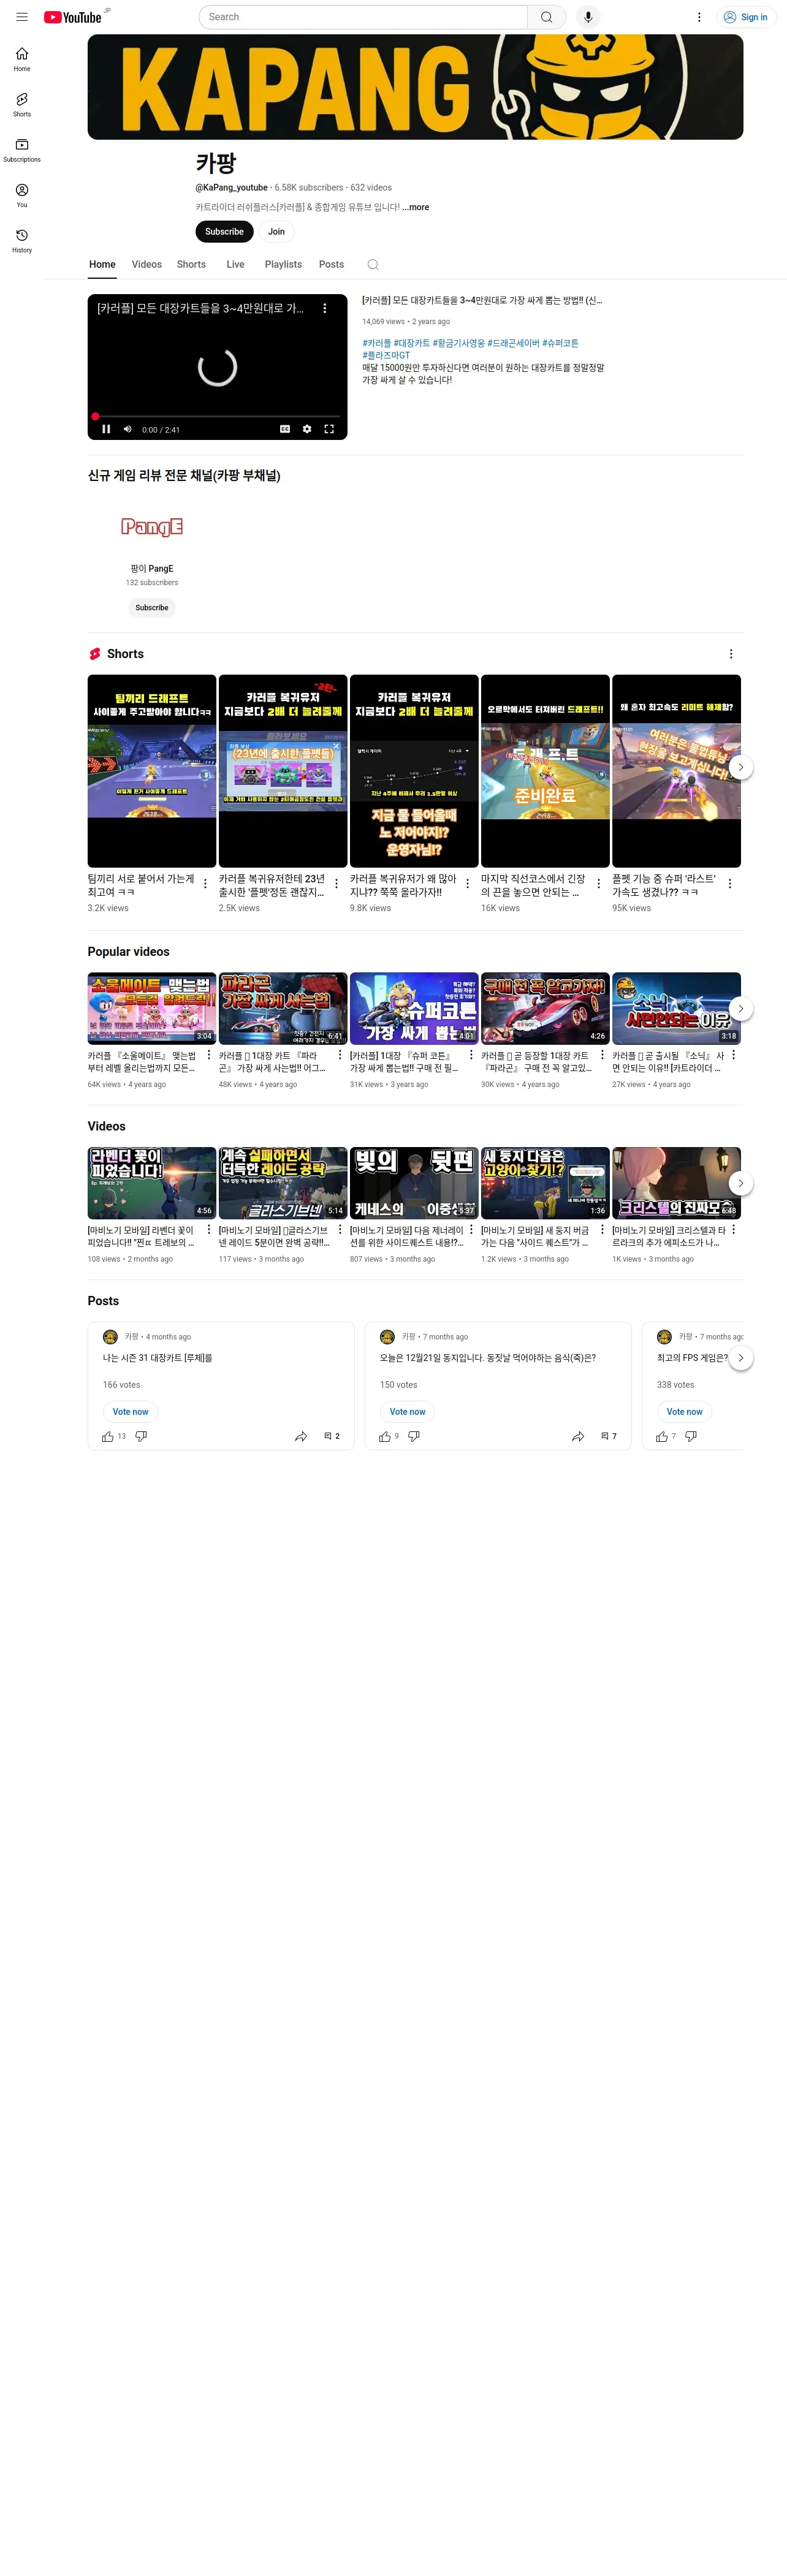Mute the featured video volume

[127, 429]
